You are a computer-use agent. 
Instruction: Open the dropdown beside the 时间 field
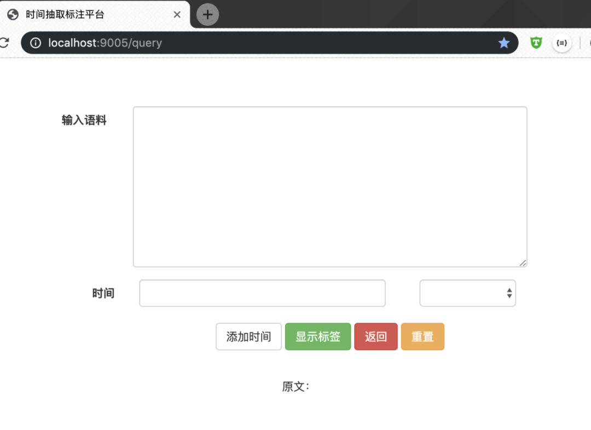467,293
